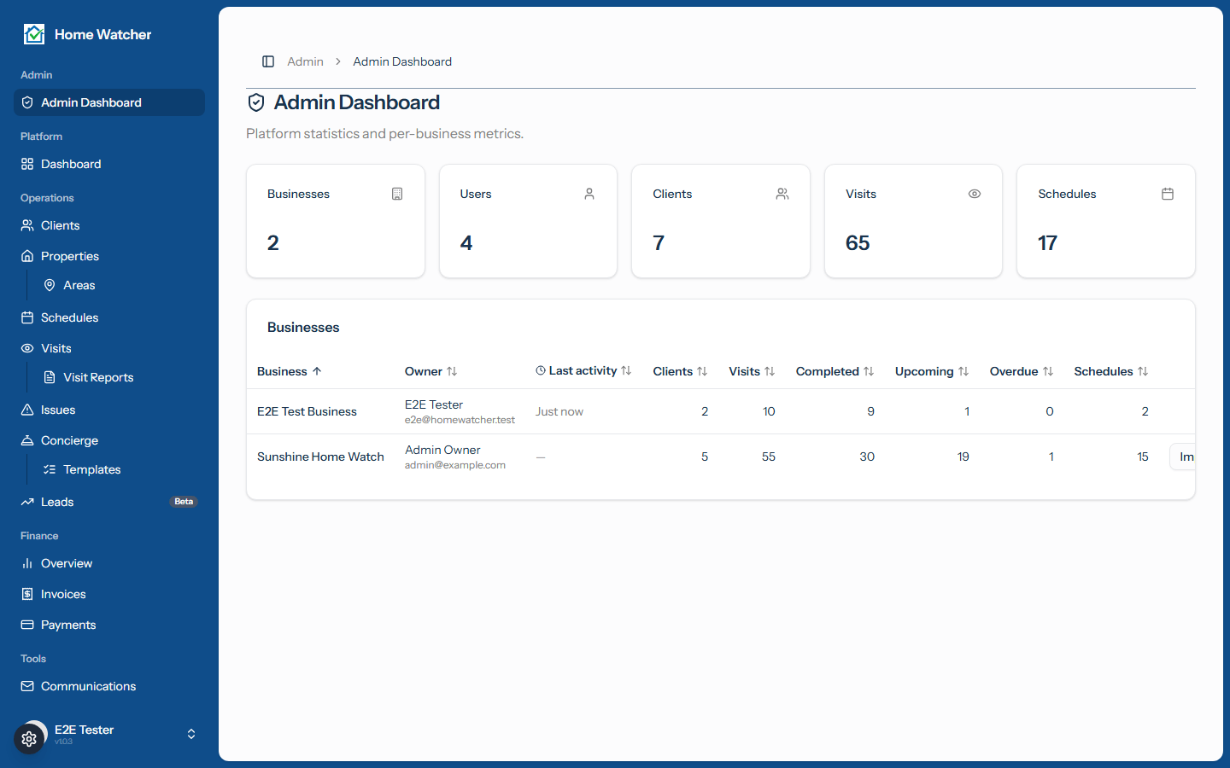Viewport: 1230px width, 768px height.
Task: Click the Just now last activity cell
Action: point(559,411)
